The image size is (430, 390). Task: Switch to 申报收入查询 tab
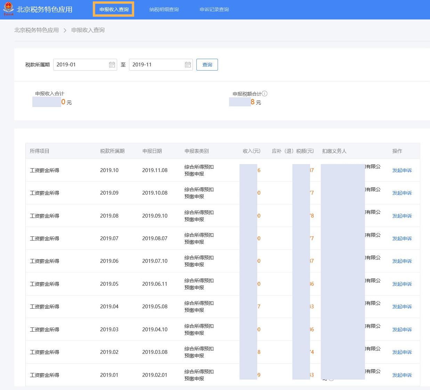[x=114, y=9]
